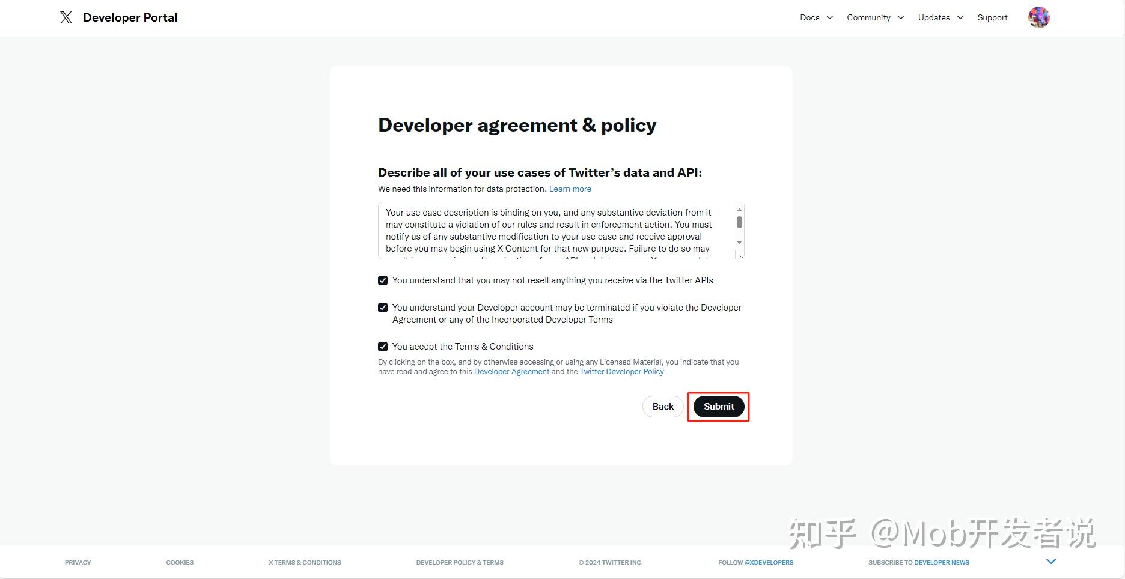The image size is (1125, 579).
Task: Collapse the footer using the chevron
Action: (x=1050, y=561)
